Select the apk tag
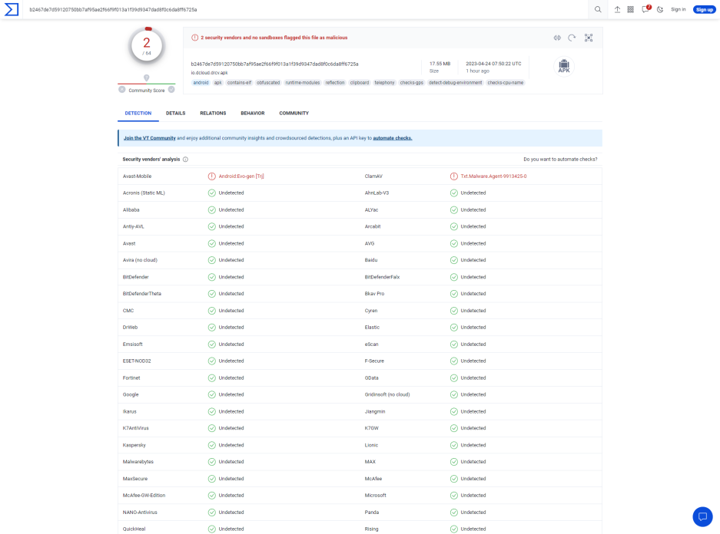The height and width of the screenshot is (534, 720). tap(218, 83)
